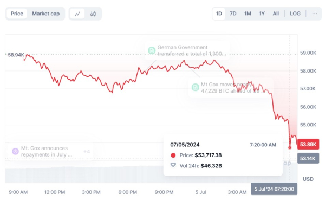Click the 5 Jul '24 07:20:00 time label
Screen dimensions: 325x201
coord(274,189)
